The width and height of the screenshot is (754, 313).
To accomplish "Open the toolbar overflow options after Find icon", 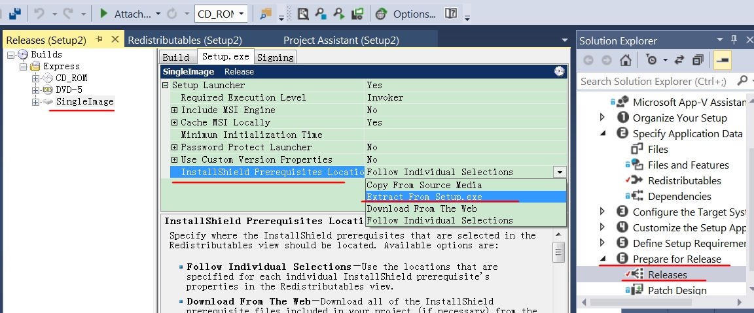I will point(281,18).
